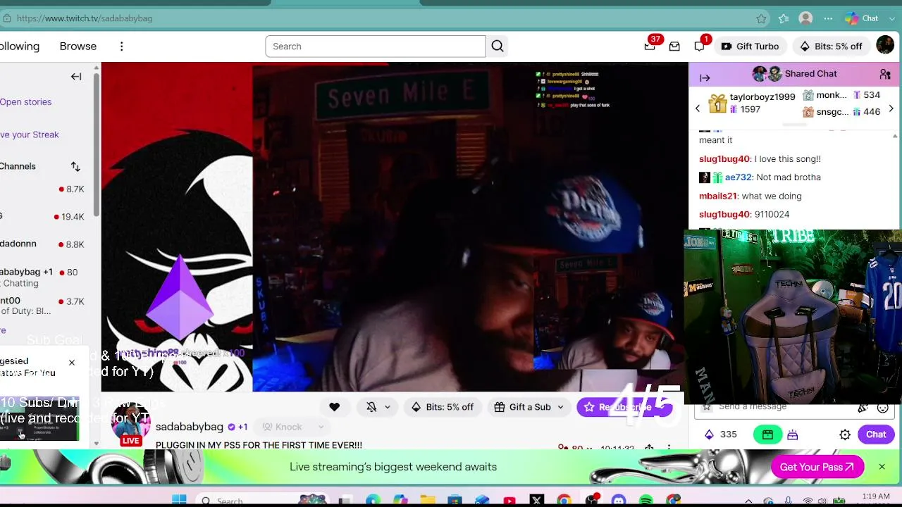The height and width of the screenshot is (507, 902).
Task: Open stories link in sidebar
Action: click(x=25, y=102)
